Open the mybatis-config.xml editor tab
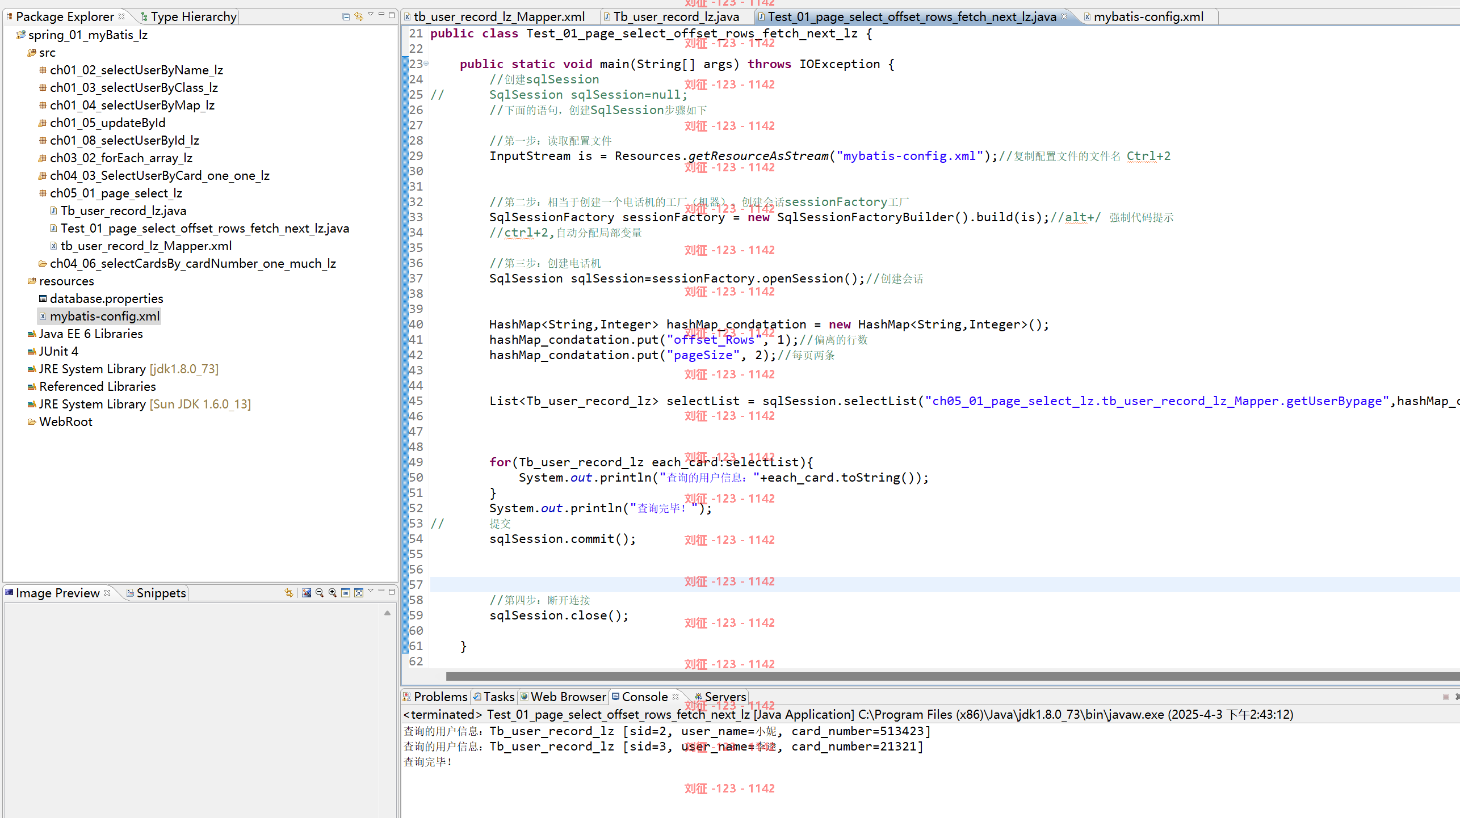The image size is (1460, 818). click(x=1144, y=17)
